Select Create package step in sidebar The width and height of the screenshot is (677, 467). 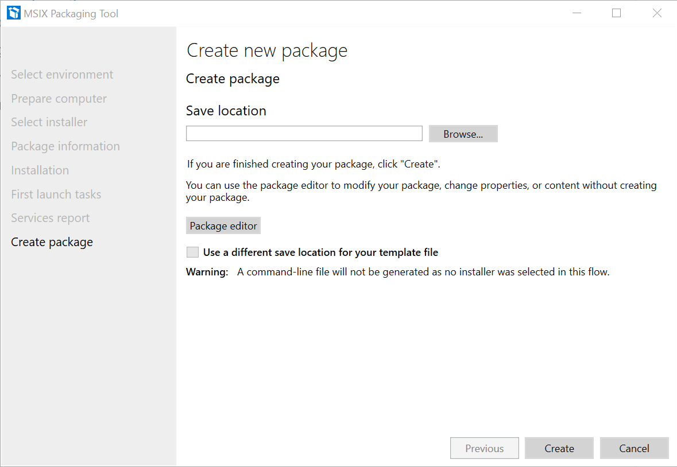pyautogui.click(x=52, y=242)
